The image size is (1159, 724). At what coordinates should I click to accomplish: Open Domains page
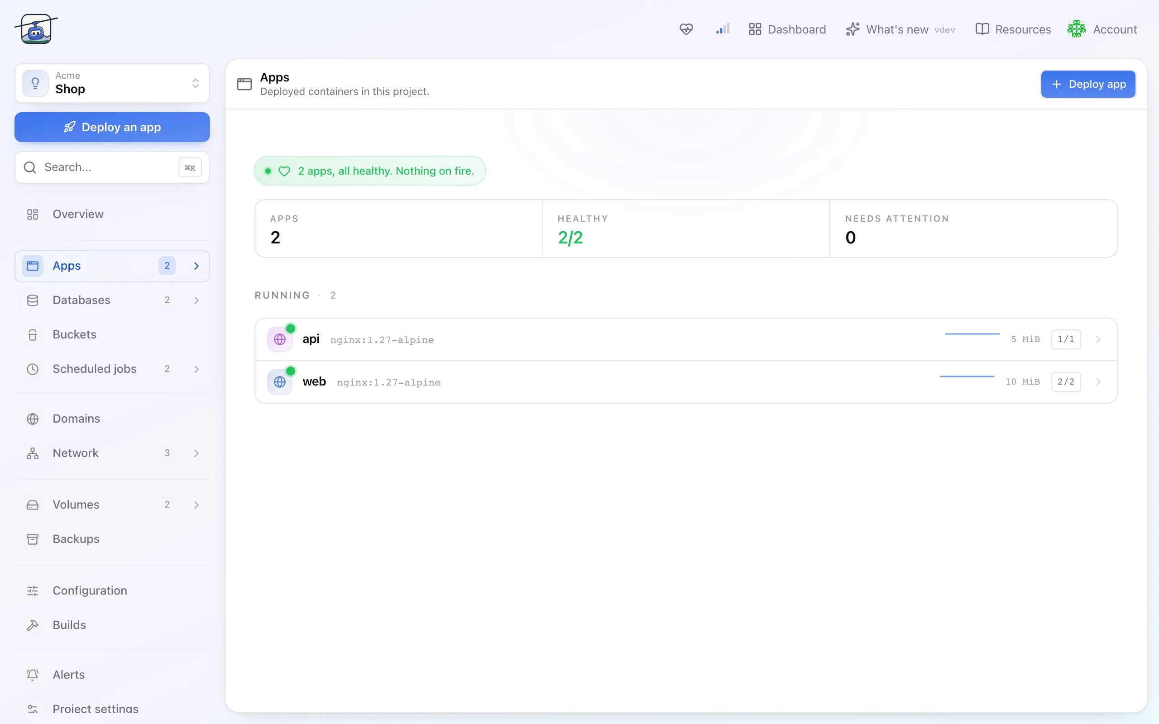click(x=112, y=419)
